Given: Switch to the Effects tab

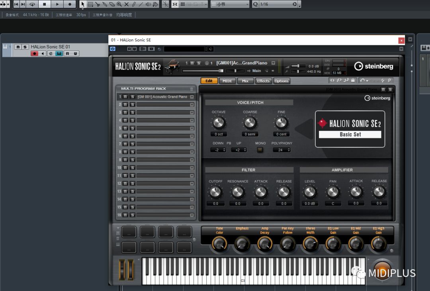Looking at the screenshot, I should click(263, 81).
